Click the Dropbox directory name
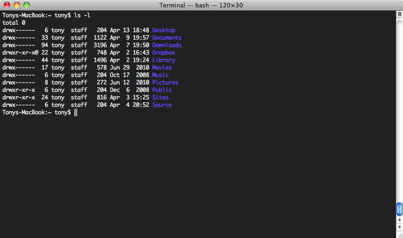The image size is (403, 238). point(164,53)
